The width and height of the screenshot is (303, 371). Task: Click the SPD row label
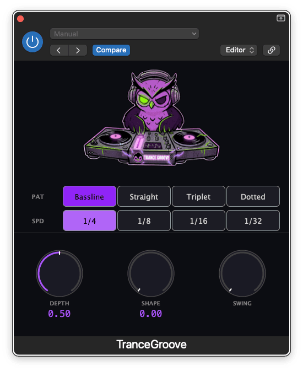click(x=38, y=221)
